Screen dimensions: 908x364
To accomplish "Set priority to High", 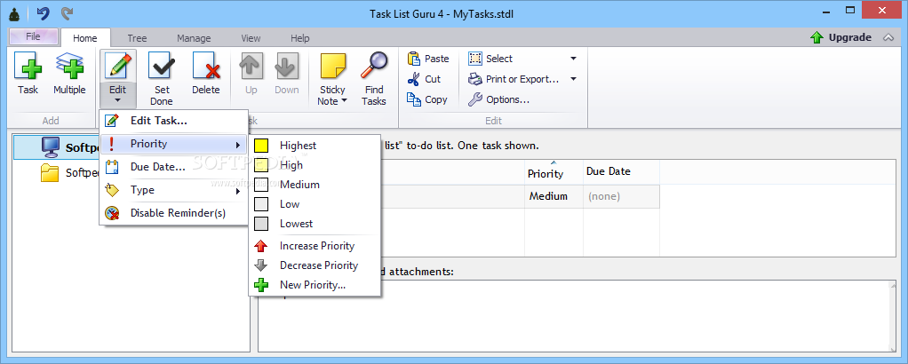I will pos(315,165).
